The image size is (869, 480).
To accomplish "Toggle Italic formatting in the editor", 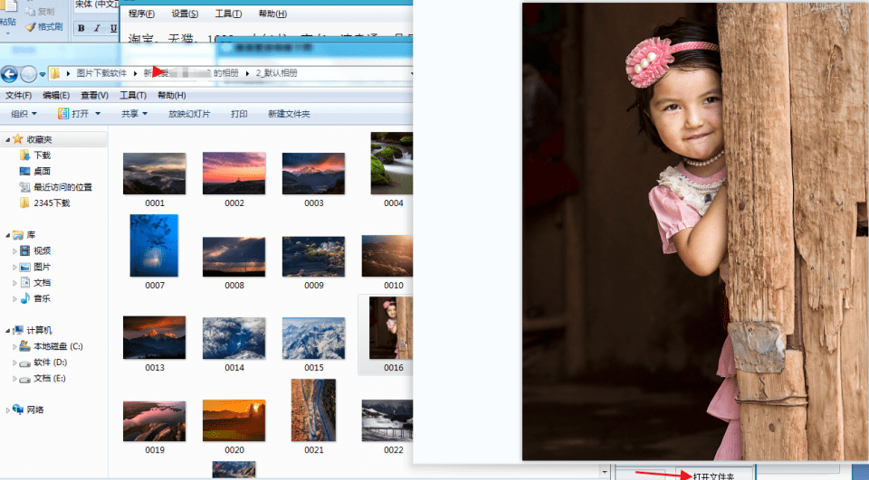I will 97,28.
